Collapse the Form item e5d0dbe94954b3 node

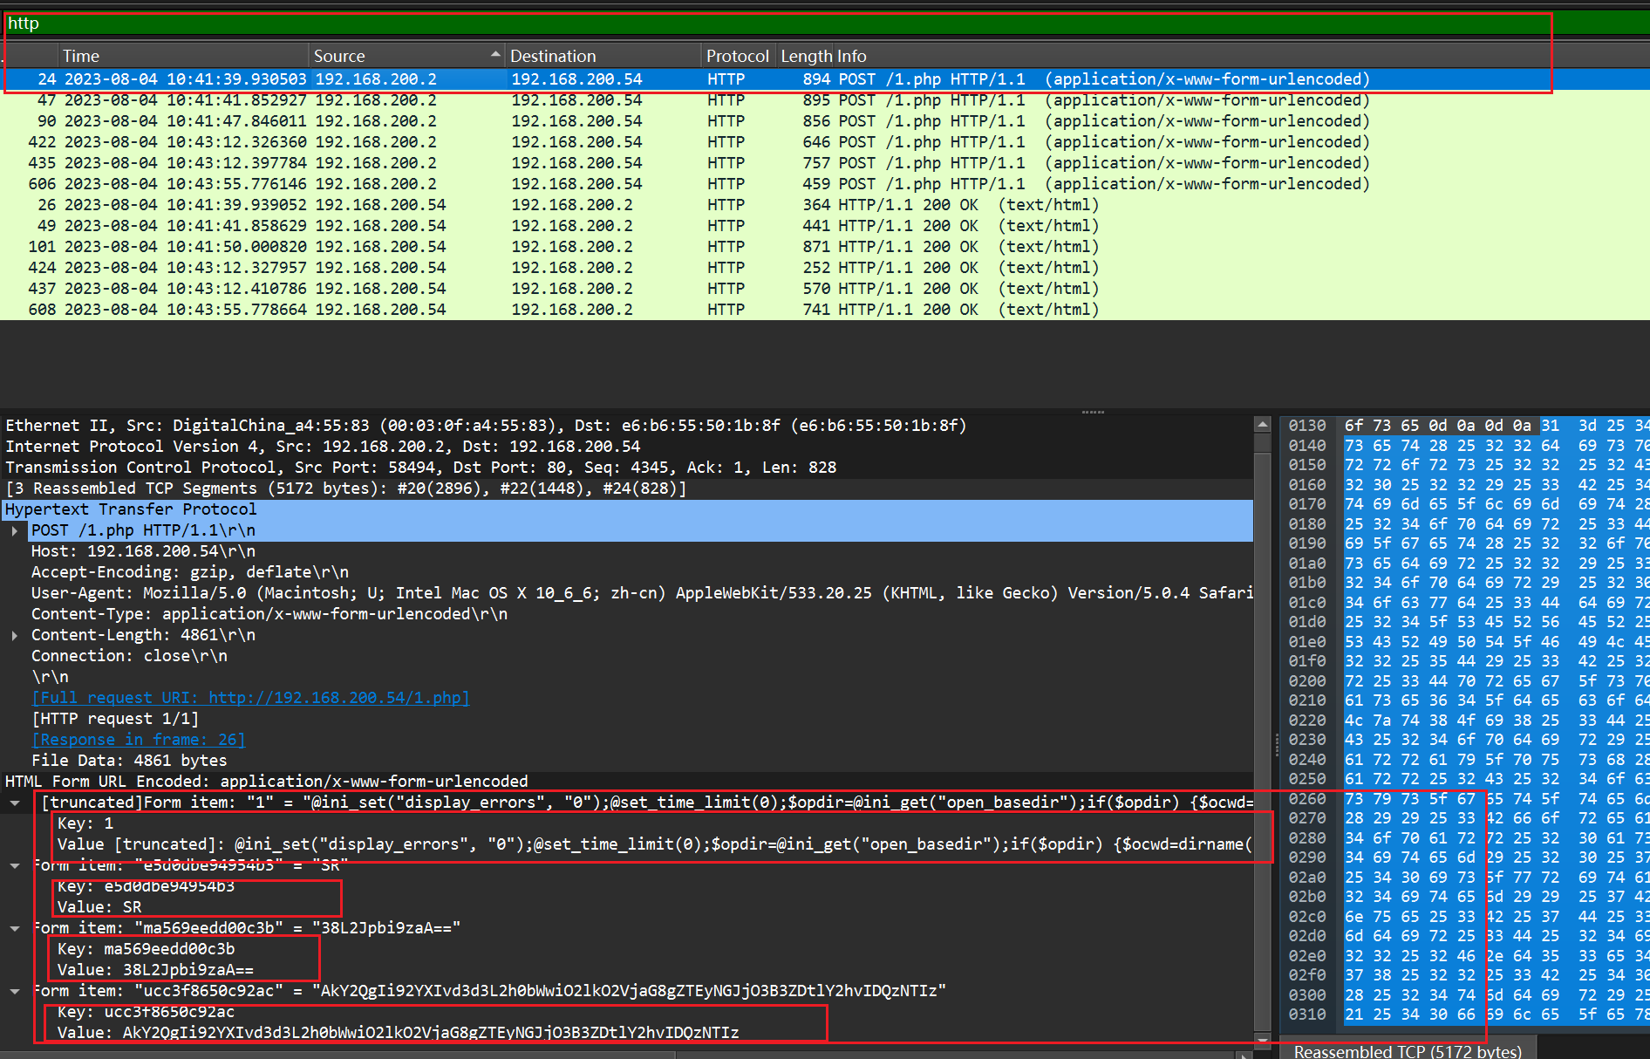click(x=15, y=865)
